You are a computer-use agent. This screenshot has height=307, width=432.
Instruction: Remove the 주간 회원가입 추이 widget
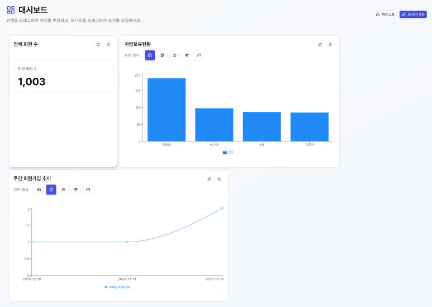click(x=219, y=179)
